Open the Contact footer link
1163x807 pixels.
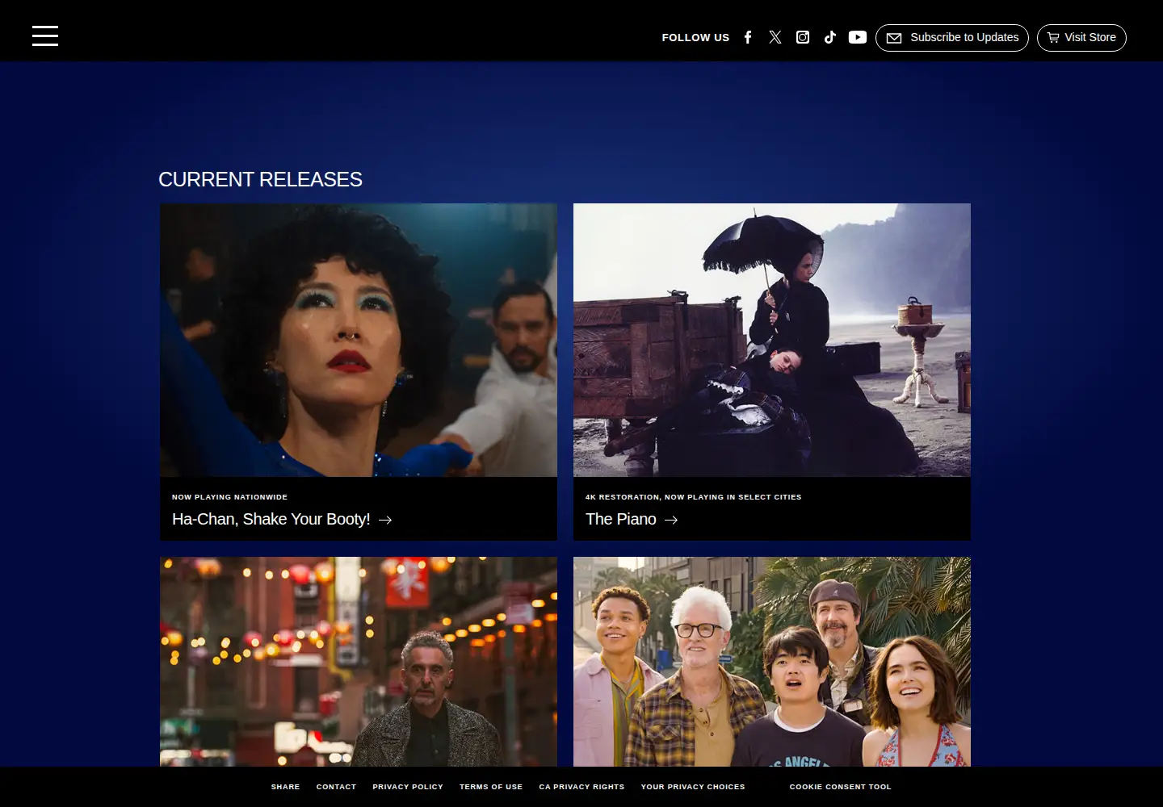tap(336, 787)
